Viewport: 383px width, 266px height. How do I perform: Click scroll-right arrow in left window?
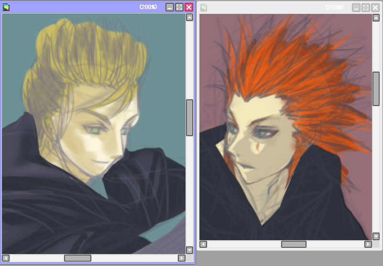pyautogui.click(x=182, y=258)
